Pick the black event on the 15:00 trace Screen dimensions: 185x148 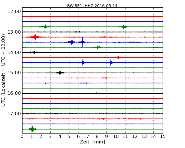pyautogui.click(x=60, y=73)
